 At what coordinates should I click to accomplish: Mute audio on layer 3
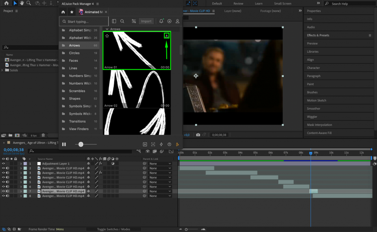pos(7,173)
